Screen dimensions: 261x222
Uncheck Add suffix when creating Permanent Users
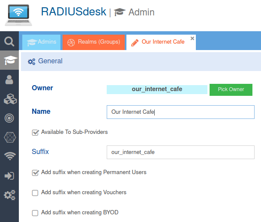pyautogui.click(x=36, y=173)
